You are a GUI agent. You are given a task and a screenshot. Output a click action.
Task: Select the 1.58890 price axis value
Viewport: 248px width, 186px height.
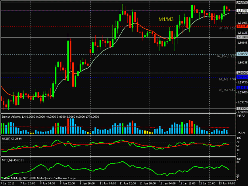click(242, 112)
